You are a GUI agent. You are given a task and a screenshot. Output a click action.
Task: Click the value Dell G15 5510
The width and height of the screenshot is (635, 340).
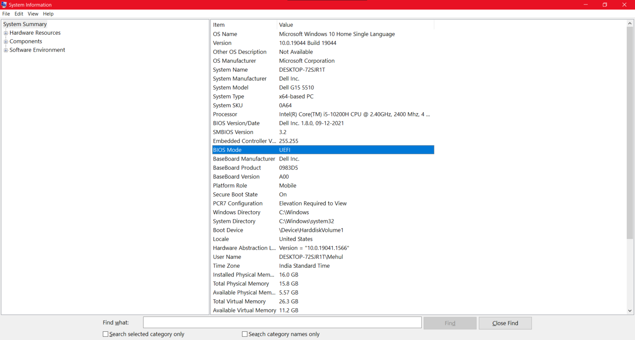296,87
